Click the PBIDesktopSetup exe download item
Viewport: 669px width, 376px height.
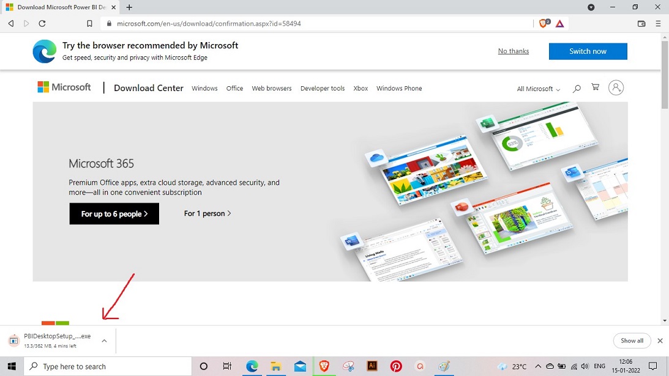point(57,341)
